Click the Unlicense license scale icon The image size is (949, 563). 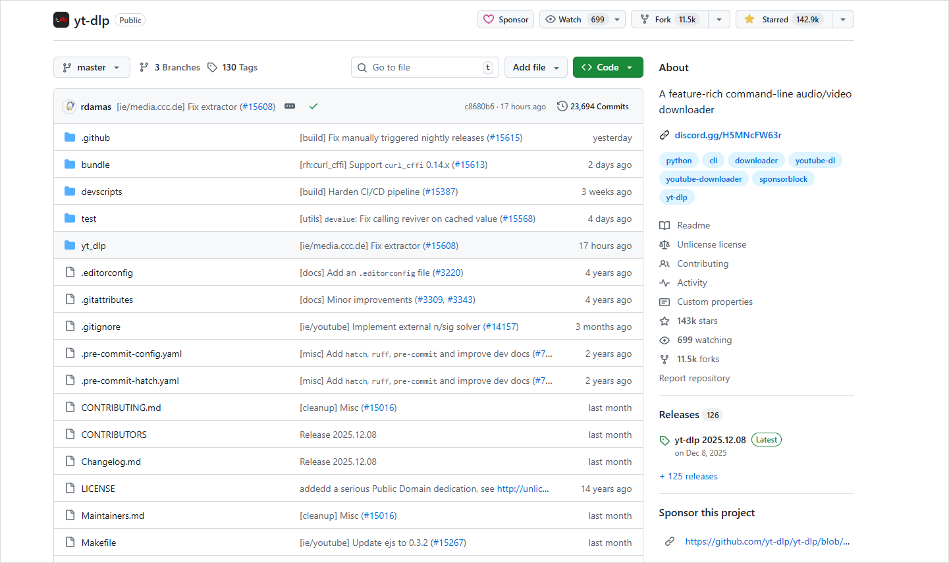[x=664, y=244]
